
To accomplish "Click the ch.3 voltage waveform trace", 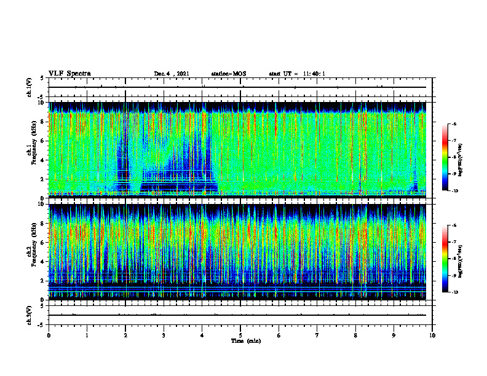I will [237, 315].
